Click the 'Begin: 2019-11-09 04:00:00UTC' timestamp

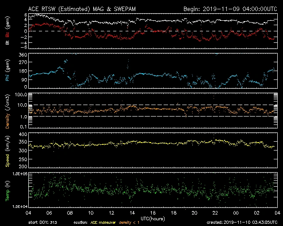tap(228, 9)
